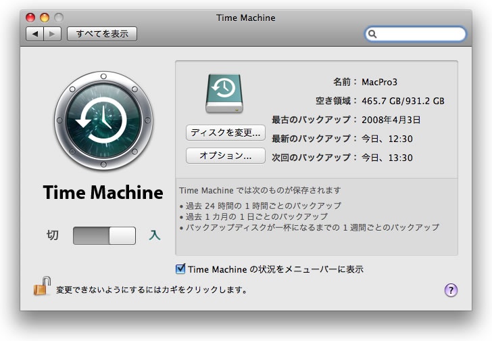Viewport: 492px width, 341px height.
Task: Click the ディスクを変更... button
Action: point(226,133)
